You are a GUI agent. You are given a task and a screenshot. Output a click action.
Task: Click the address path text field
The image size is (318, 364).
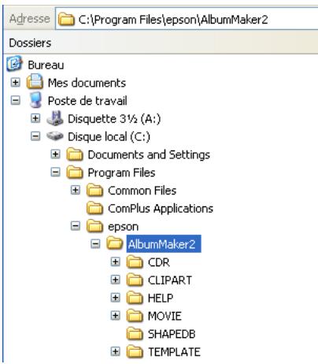click(187, 19)
